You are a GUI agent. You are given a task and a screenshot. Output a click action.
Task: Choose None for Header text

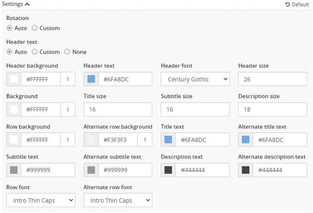(67, 52)
